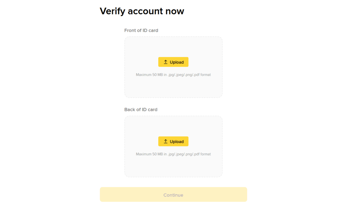348x205 pixels.
Task: Click the "Upload" text on the back ID button
Action: [177, 142]
